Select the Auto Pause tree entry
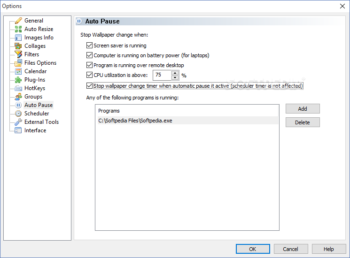Screen dimensions: 350x258 point(39,105)
